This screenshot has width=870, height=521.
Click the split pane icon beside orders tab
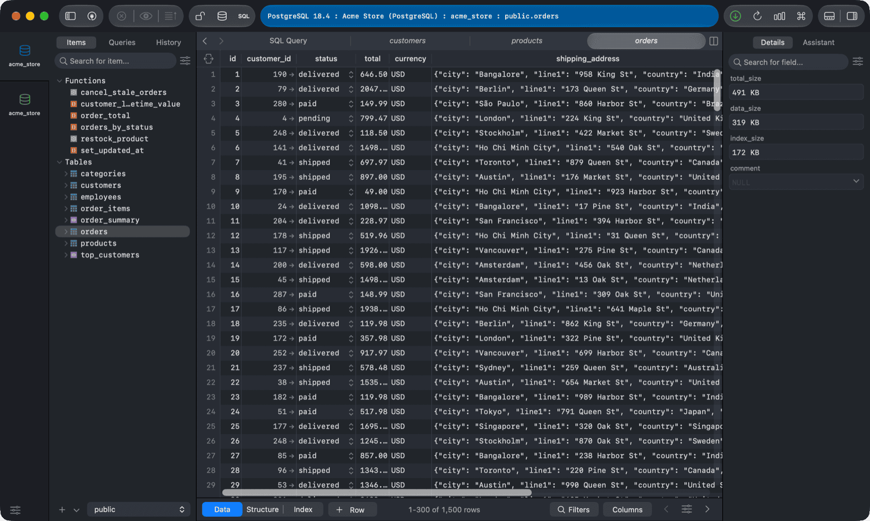coord(714,41)
